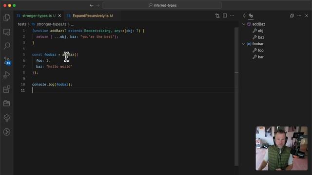Image resolution: width=312 pixels, height=175 pixels.
Task: Select obj under addBaz in outline
Action: coord(260,31)
